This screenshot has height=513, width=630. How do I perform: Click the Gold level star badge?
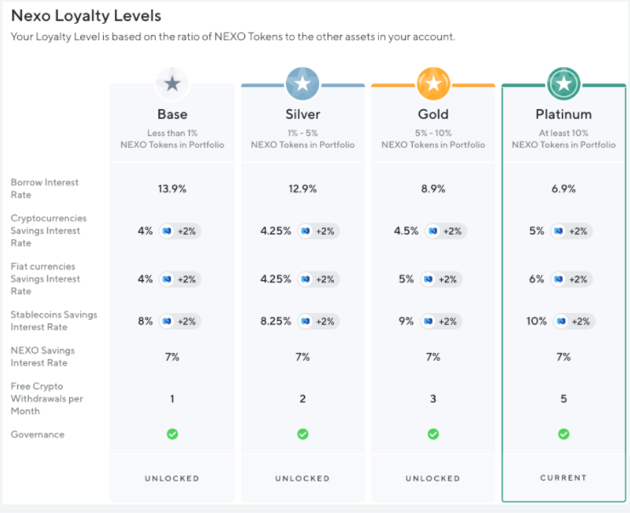(x=433, y=83)
